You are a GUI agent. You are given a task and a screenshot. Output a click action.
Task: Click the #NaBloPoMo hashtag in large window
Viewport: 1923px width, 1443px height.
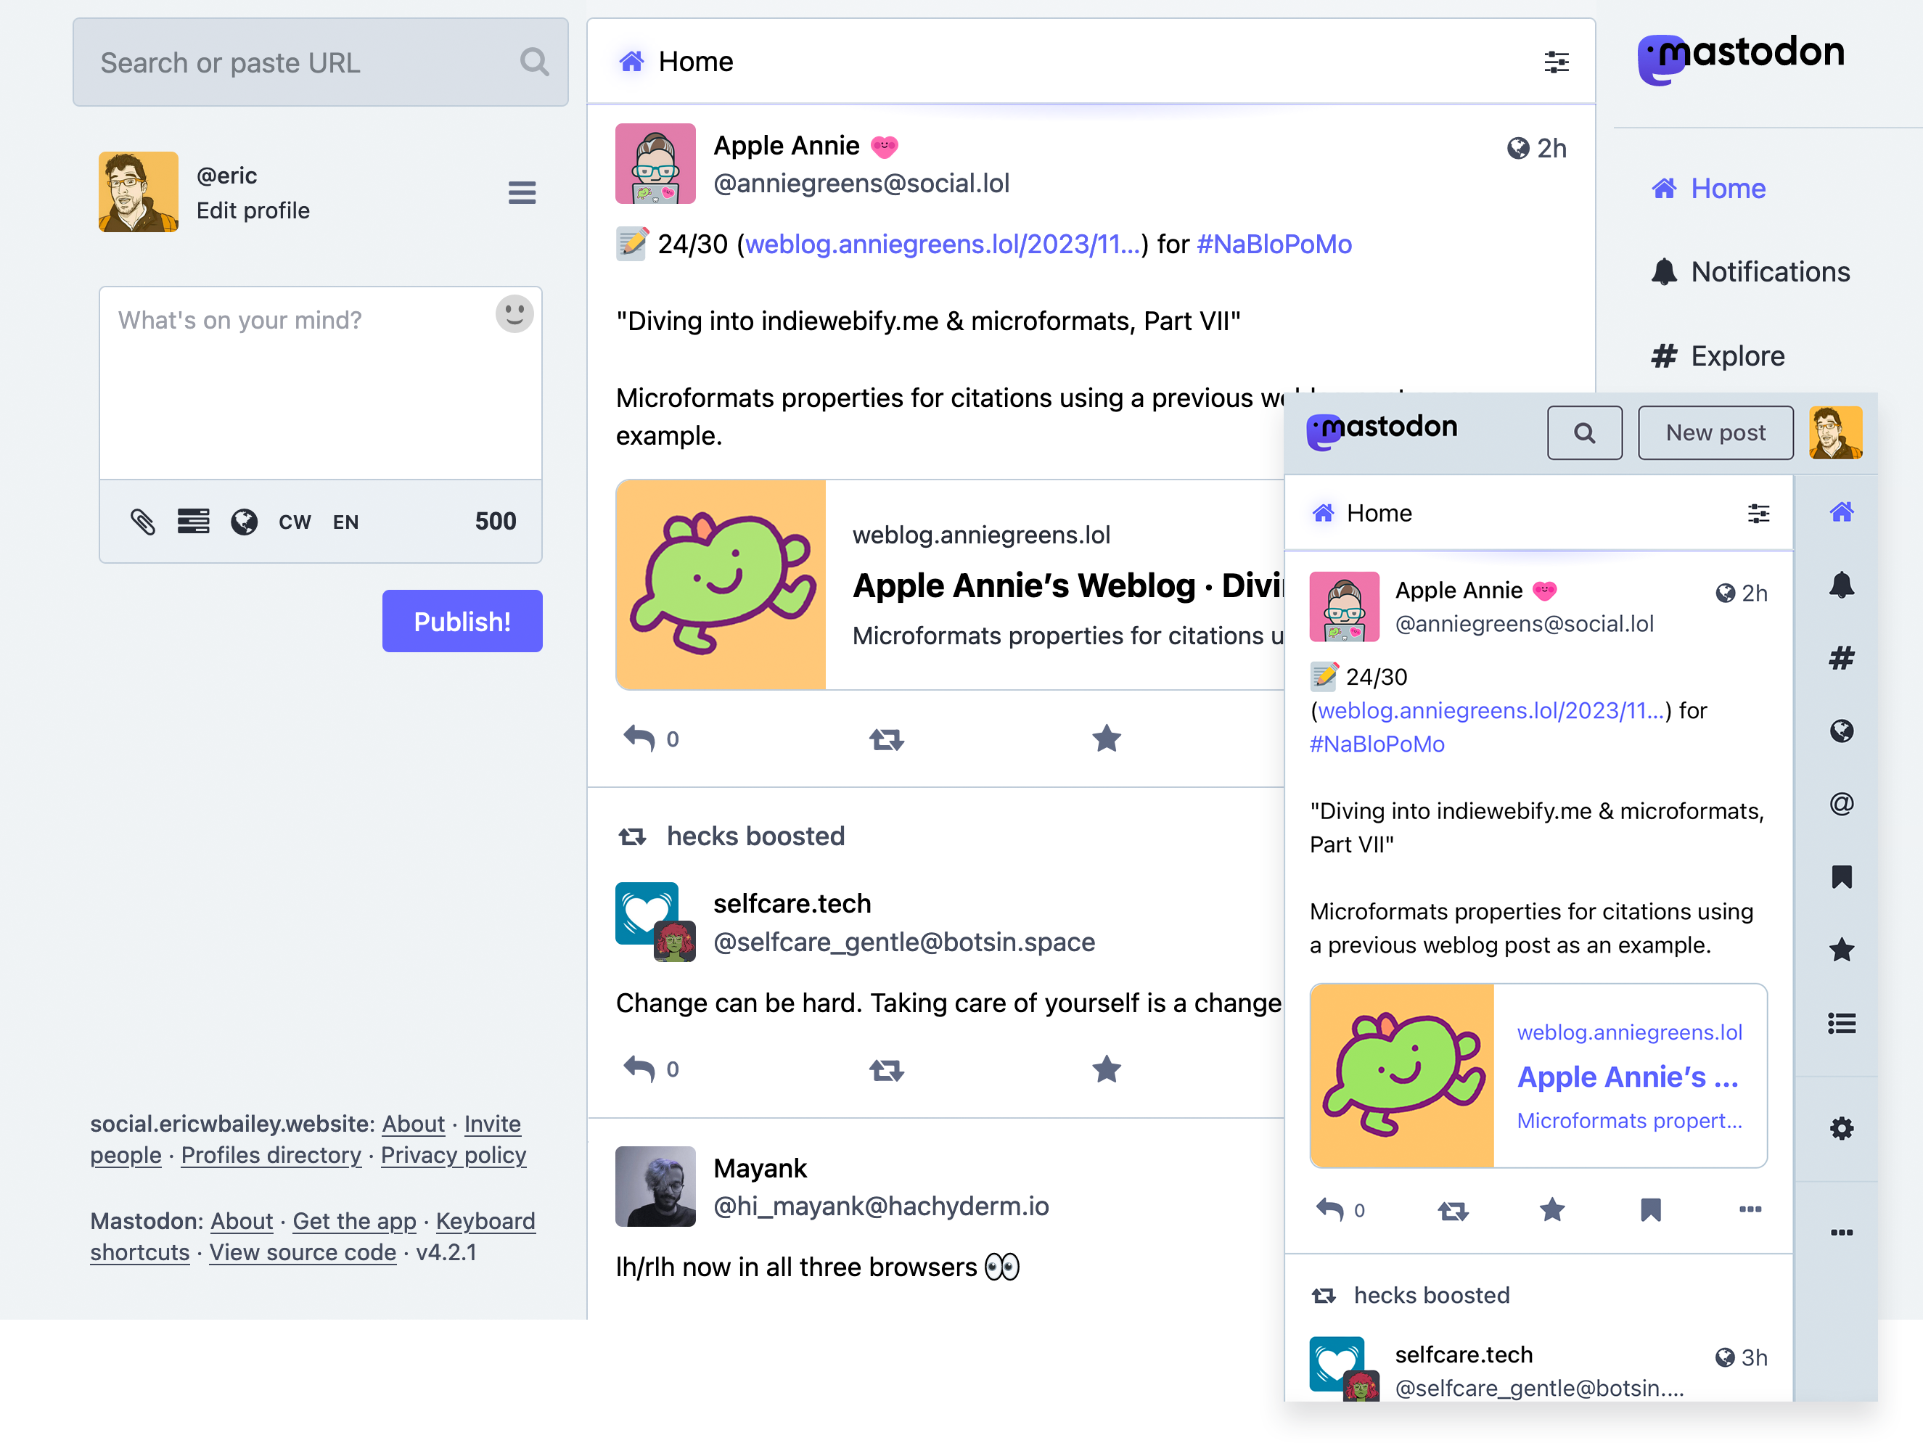coord(1274,244)
